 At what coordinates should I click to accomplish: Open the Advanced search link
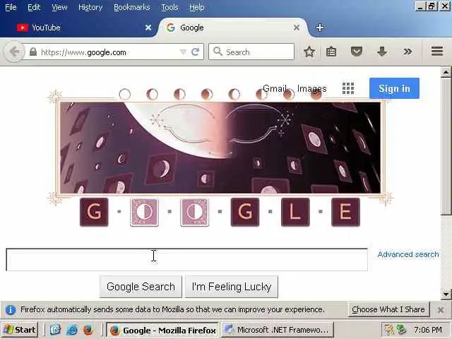coord(408,254)
